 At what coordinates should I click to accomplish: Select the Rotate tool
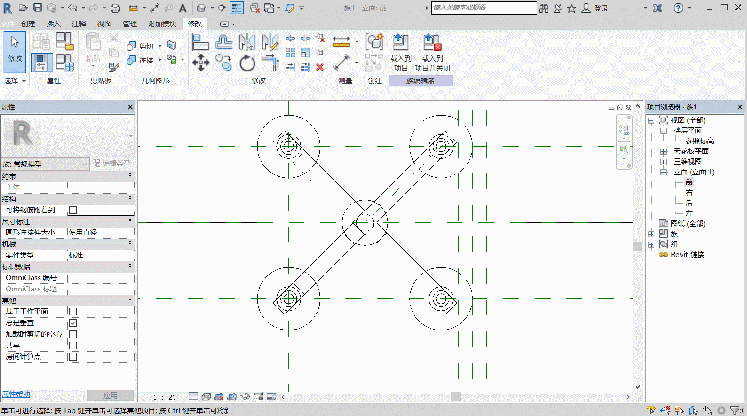(247, 63)
